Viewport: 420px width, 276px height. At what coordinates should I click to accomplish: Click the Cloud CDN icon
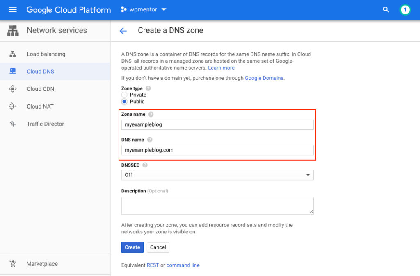(x=13, y=89)
